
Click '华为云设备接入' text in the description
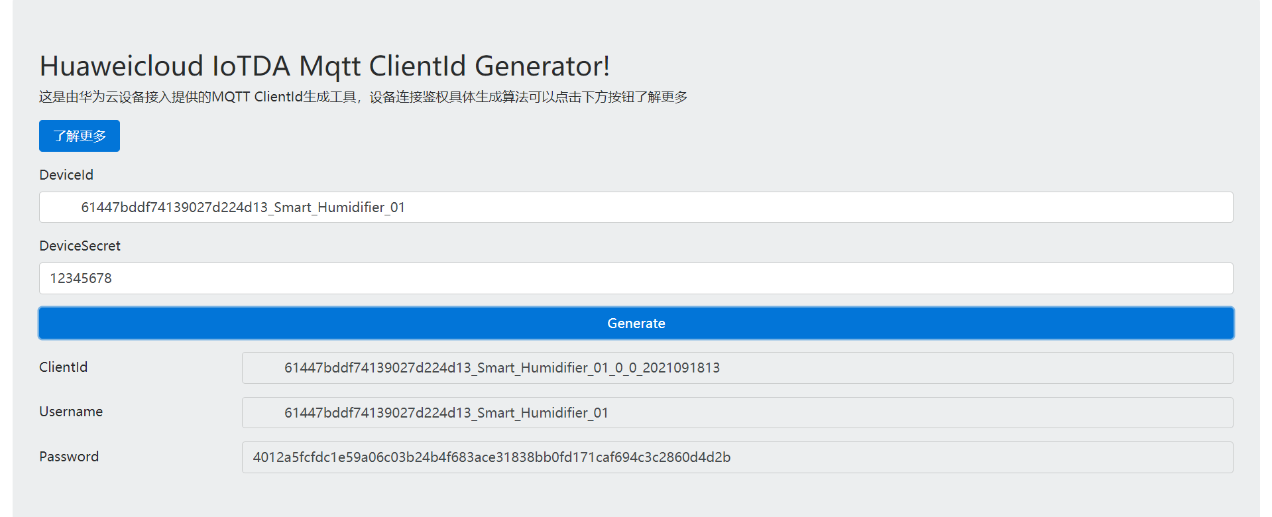point(125,97)
